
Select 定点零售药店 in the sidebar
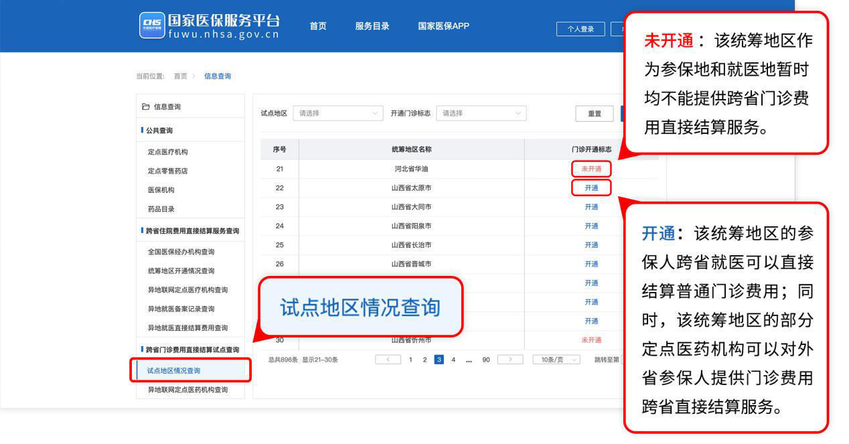pyautogui.click(x=167, y=171)
